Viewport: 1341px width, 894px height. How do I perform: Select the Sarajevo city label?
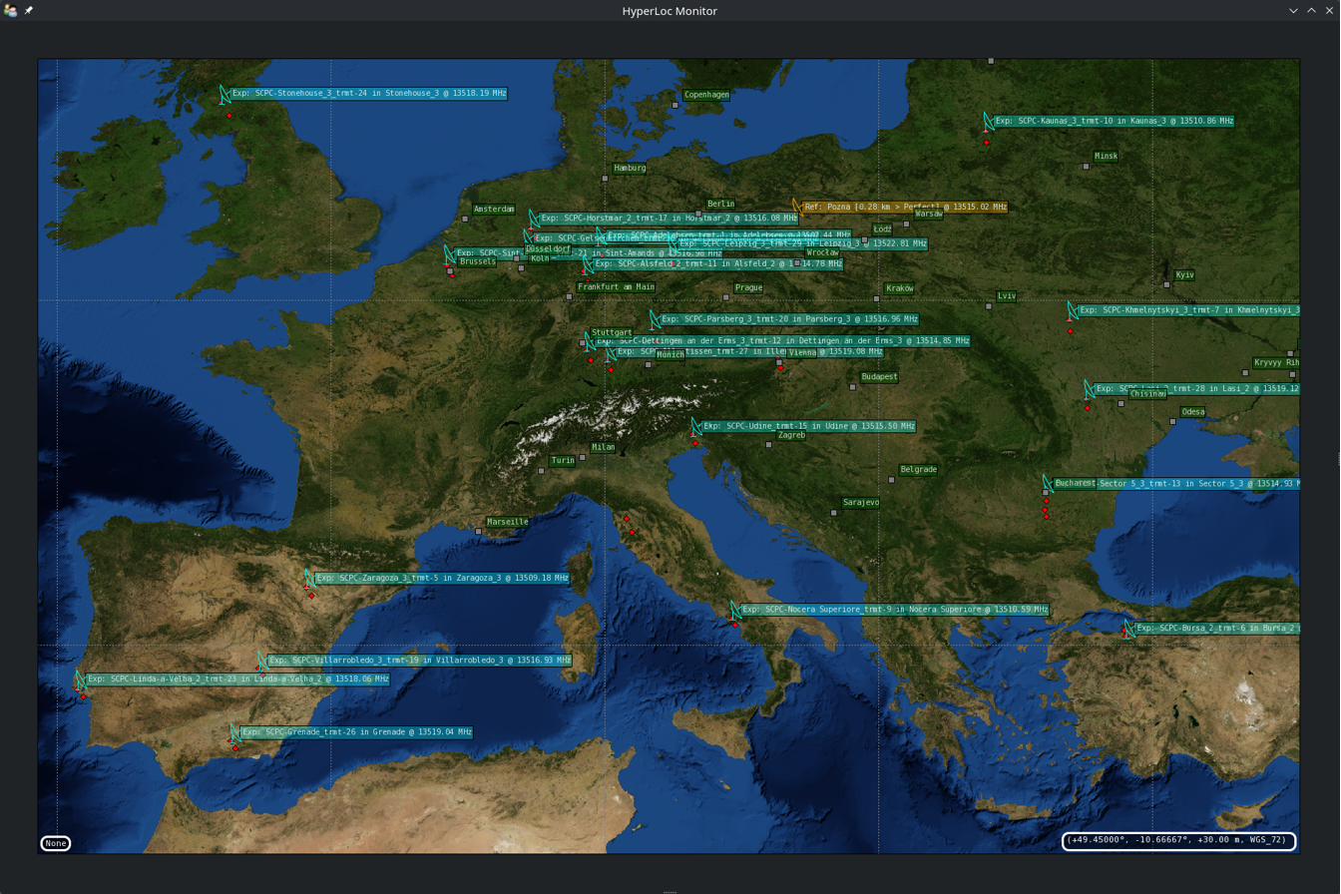861,503
